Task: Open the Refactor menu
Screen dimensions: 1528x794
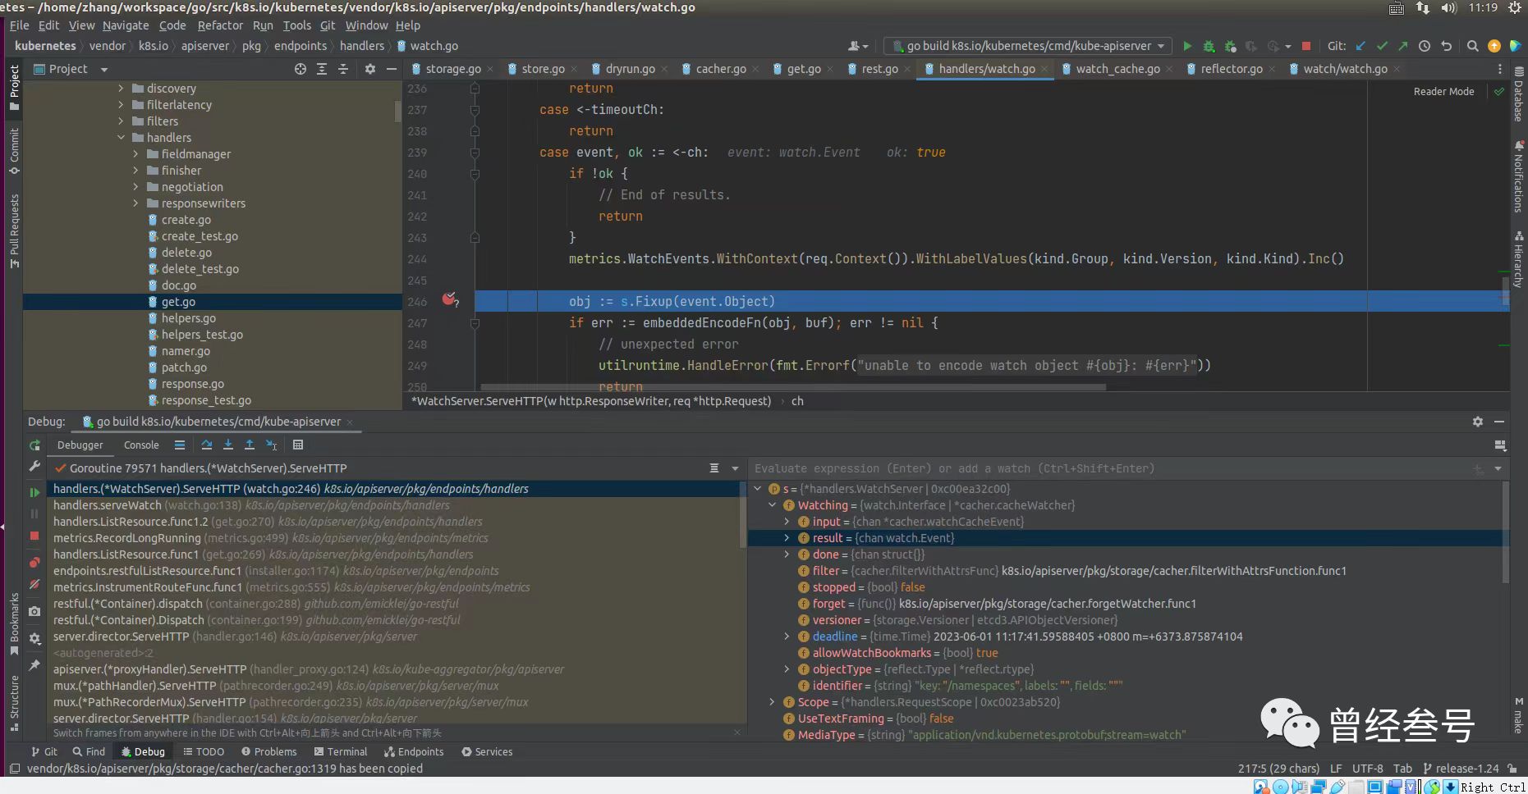Action: [220, 25]
